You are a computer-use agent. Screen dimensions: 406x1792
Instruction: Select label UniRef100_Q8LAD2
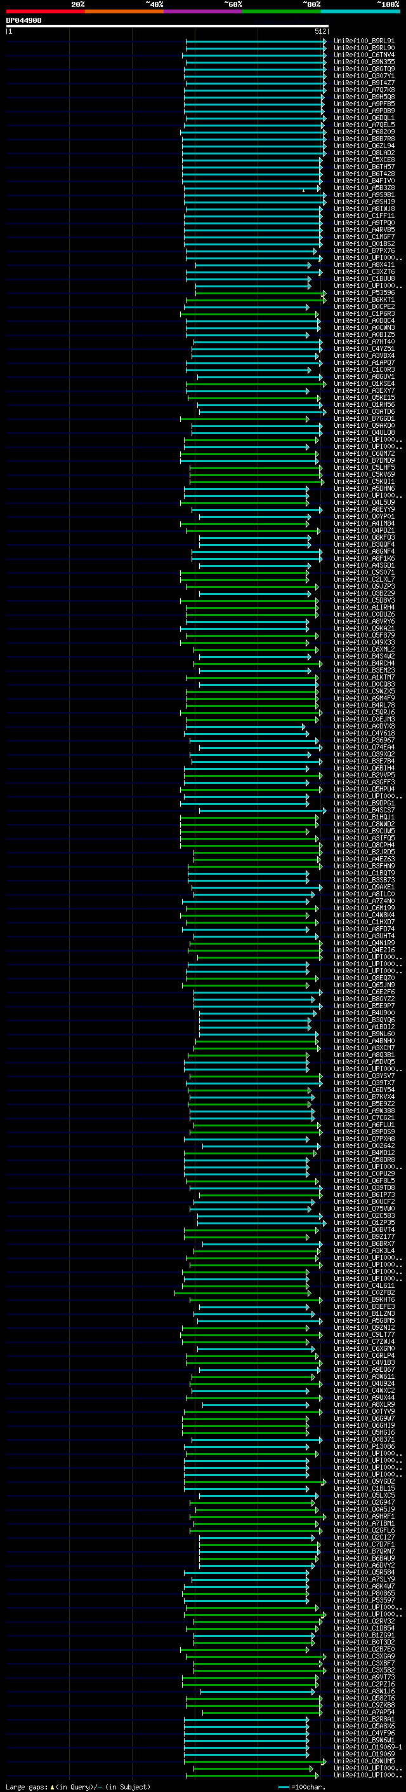pyautogui.click(x=364, y=153)
